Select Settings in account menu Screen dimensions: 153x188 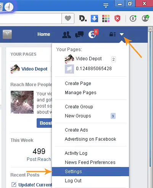click(90, 172)
